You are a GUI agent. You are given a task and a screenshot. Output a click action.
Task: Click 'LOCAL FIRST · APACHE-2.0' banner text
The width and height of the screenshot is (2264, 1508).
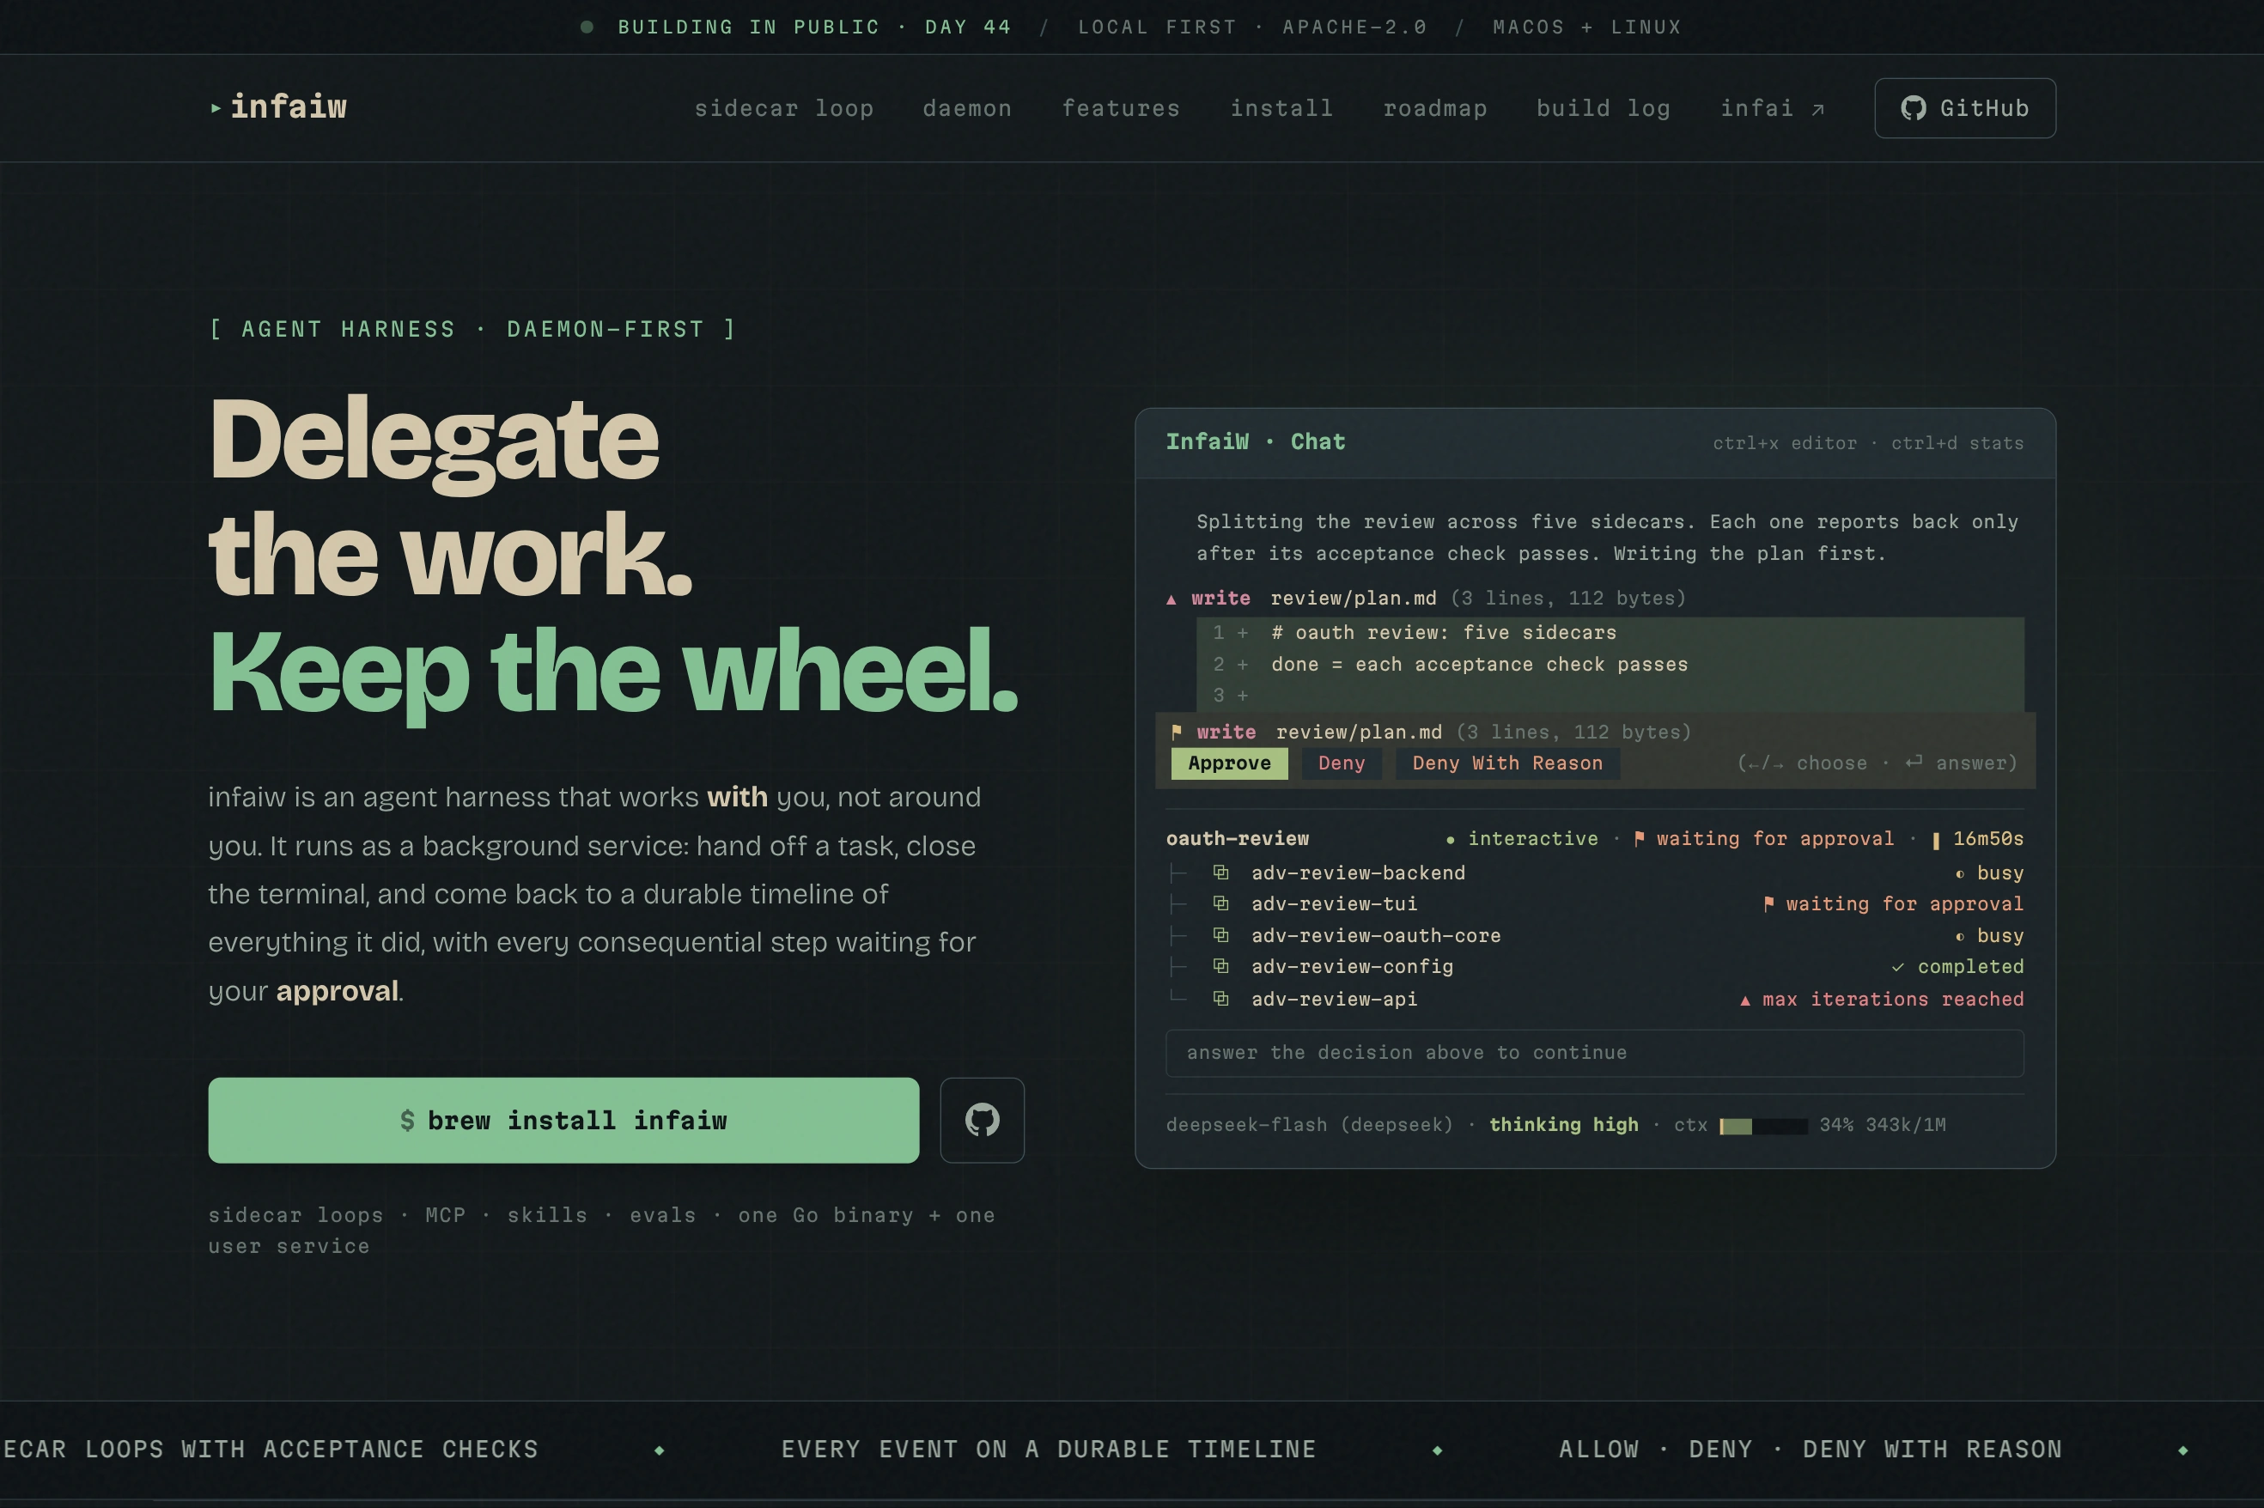(x=1252, y=27)
